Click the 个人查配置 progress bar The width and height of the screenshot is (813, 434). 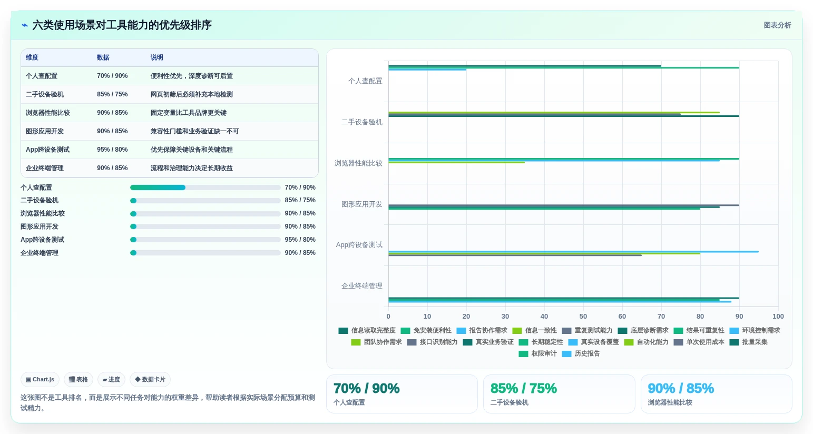[205, 188]
